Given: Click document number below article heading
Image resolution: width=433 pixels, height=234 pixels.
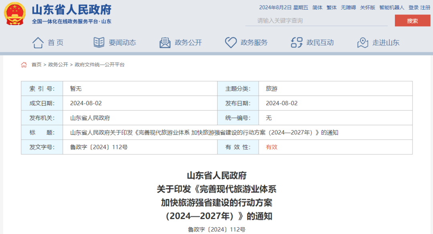Looking at the screenshot, I should (x=217, y=230).
